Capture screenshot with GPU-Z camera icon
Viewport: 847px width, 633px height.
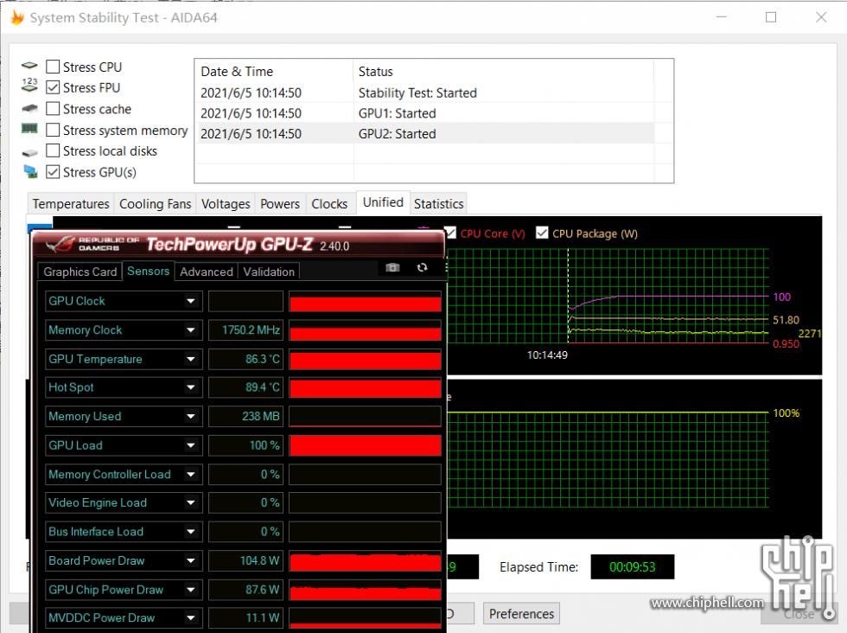(x=392, y=268)
